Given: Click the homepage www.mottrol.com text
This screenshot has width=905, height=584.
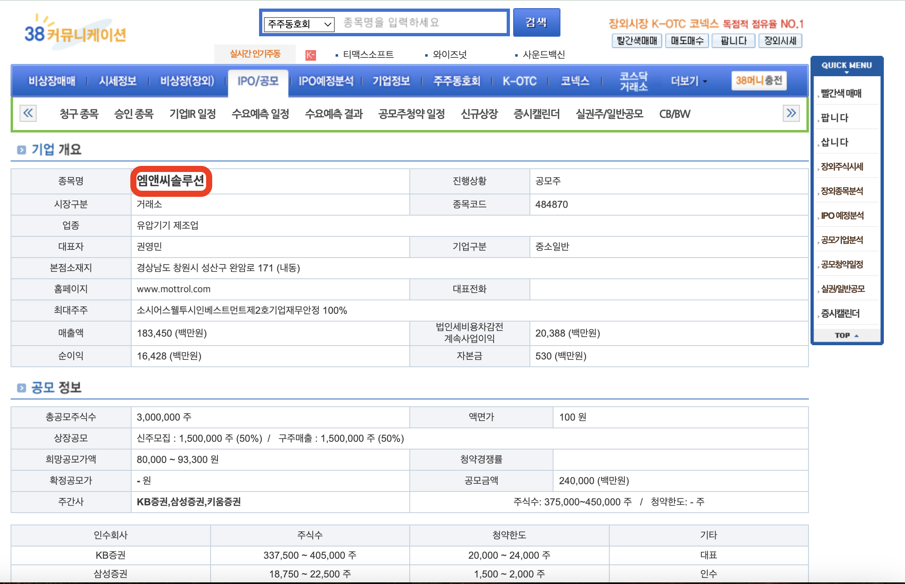Looking at the screenshot, I should pyautogui.click(x=174, y=289).
